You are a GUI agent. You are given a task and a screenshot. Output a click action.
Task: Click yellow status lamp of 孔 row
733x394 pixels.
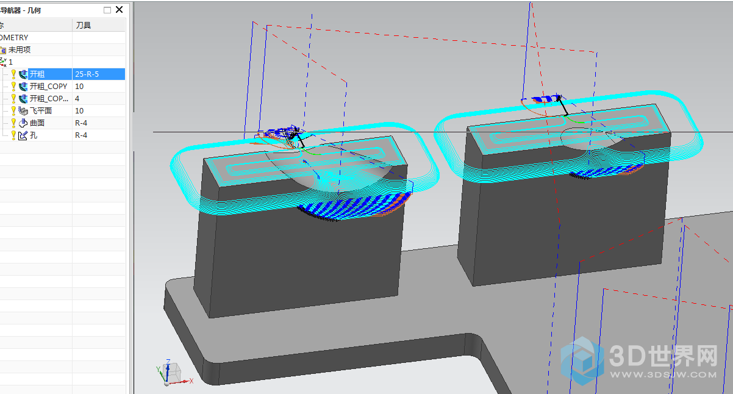click(x=13, y=135)
